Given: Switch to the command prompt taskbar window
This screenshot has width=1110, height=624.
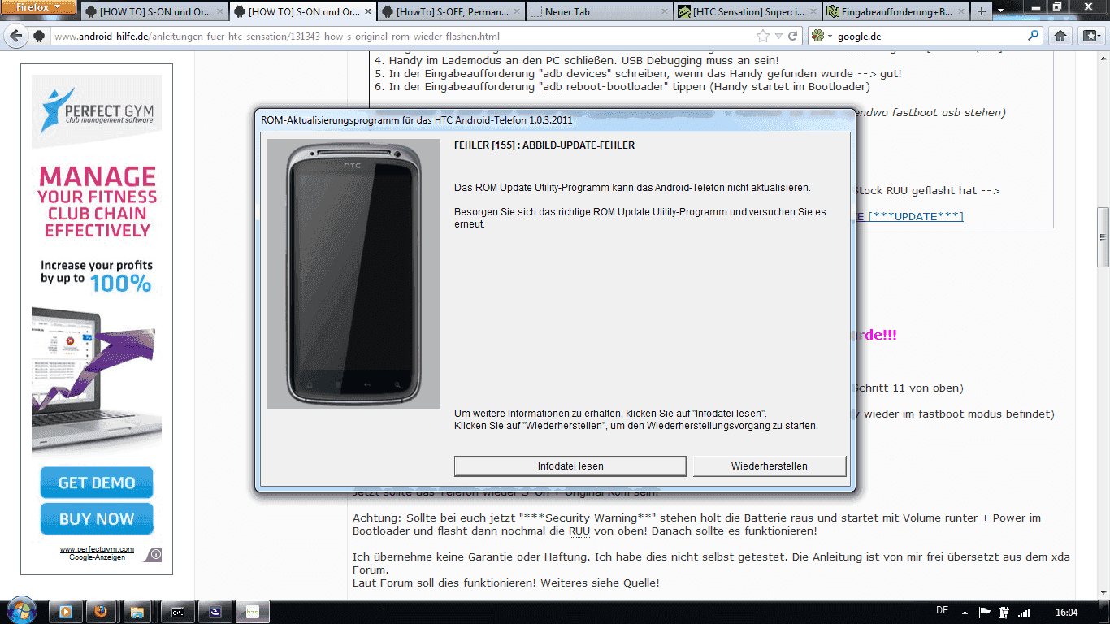Looking at the screenshot, I should (176, 612).
